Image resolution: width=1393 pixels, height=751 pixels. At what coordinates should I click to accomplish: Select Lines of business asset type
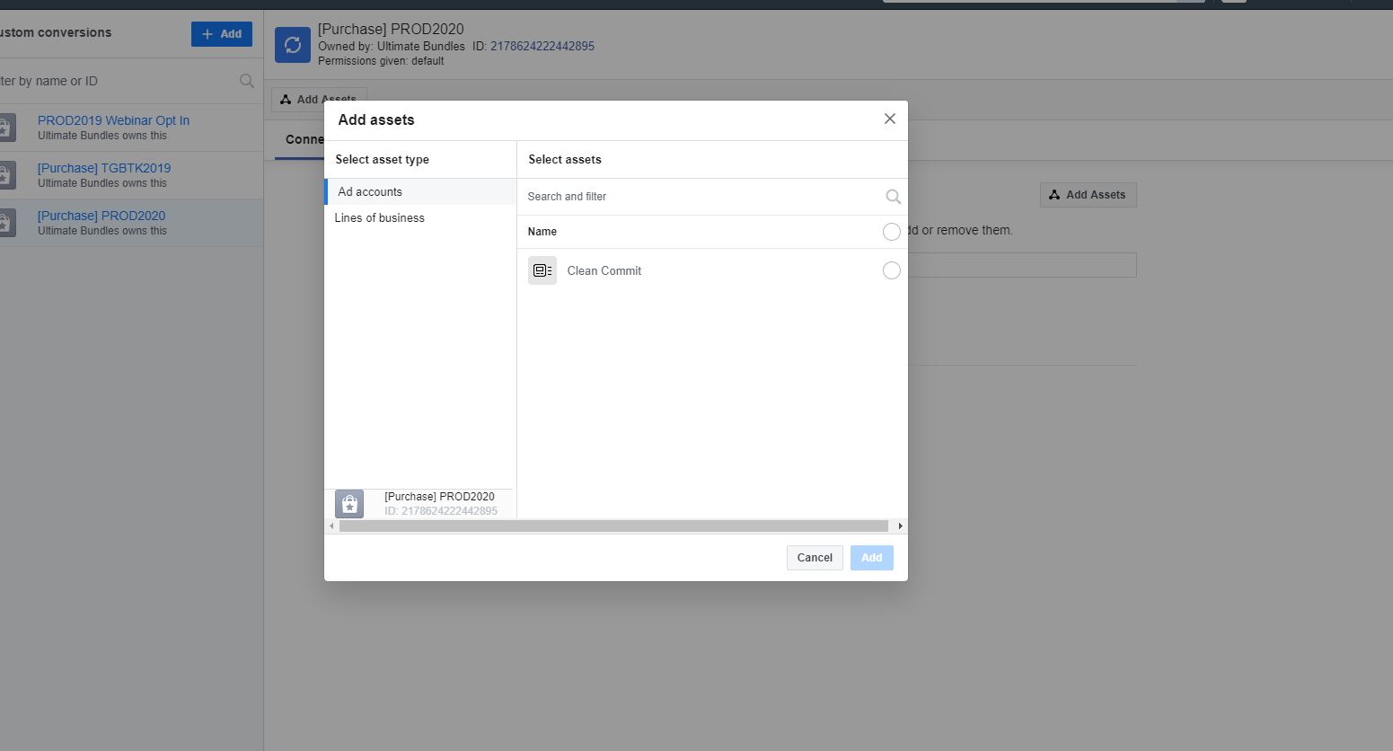[x=420, y=218]
